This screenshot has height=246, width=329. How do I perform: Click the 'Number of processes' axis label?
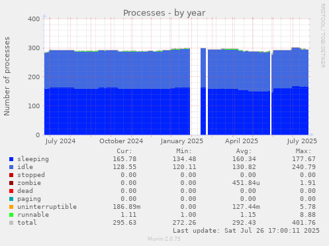[x=7, y=76]
